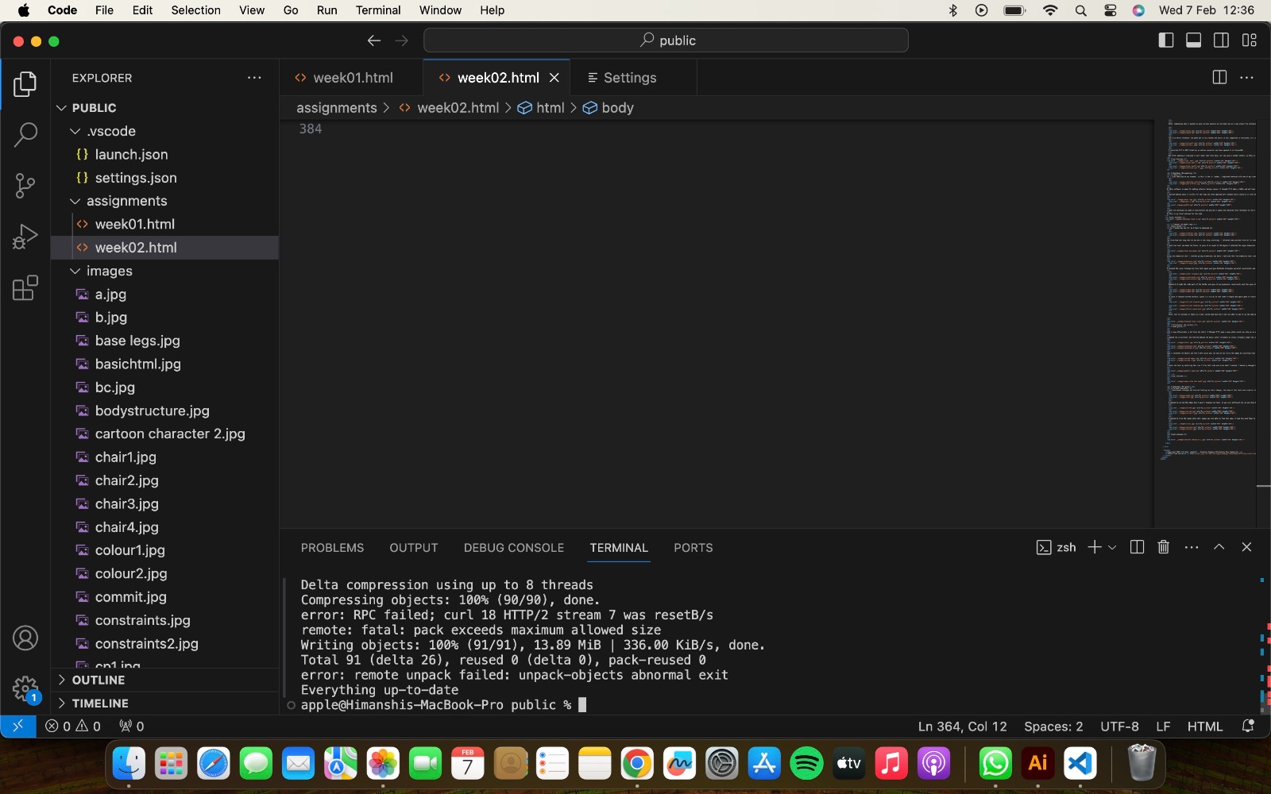The width and height of the screenshot is (1271, 794).
Task: Click the assignments breadcrumb
Action: [x=337, y=108]
